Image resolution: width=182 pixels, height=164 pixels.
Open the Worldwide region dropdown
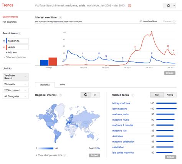pos(16,84)
